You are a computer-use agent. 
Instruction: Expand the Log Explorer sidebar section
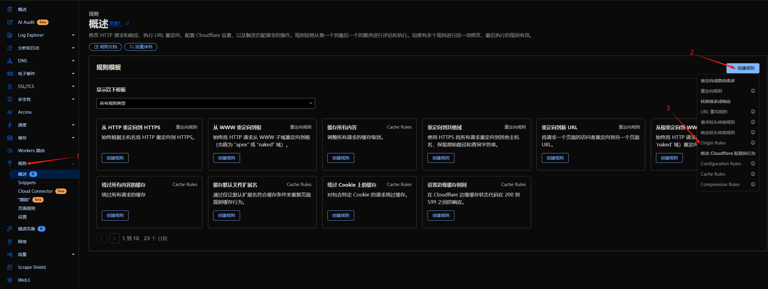(x=73, y=35)
